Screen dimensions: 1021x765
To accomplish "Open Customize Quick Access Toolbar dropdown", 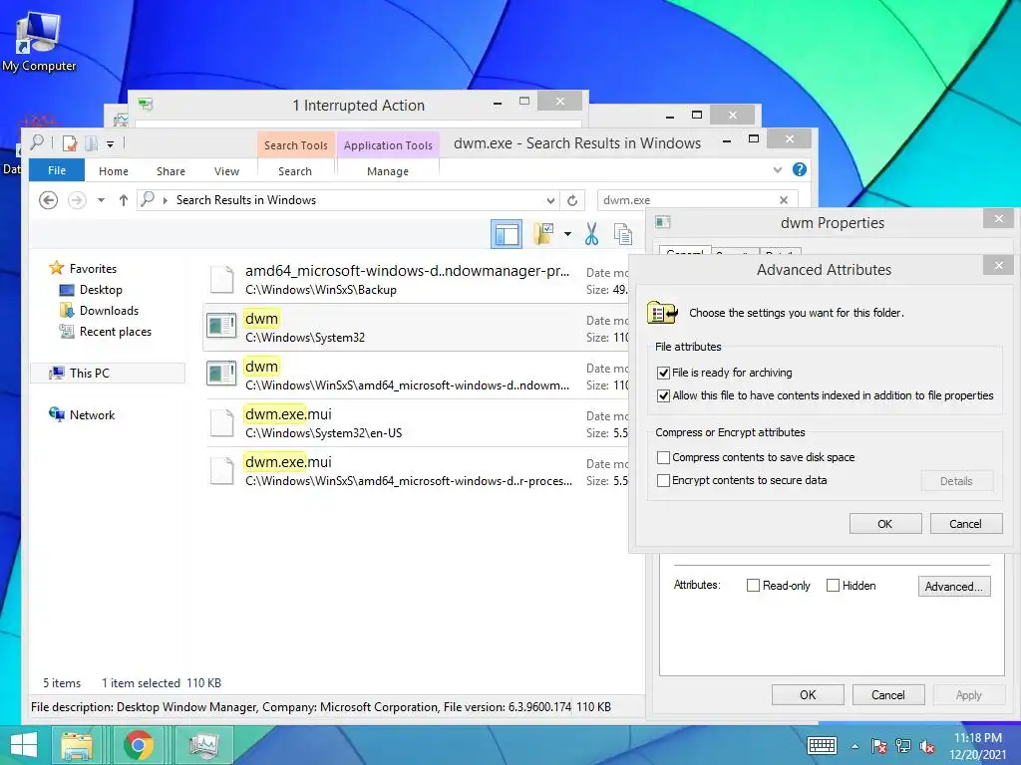I will (x=110, y=143).
